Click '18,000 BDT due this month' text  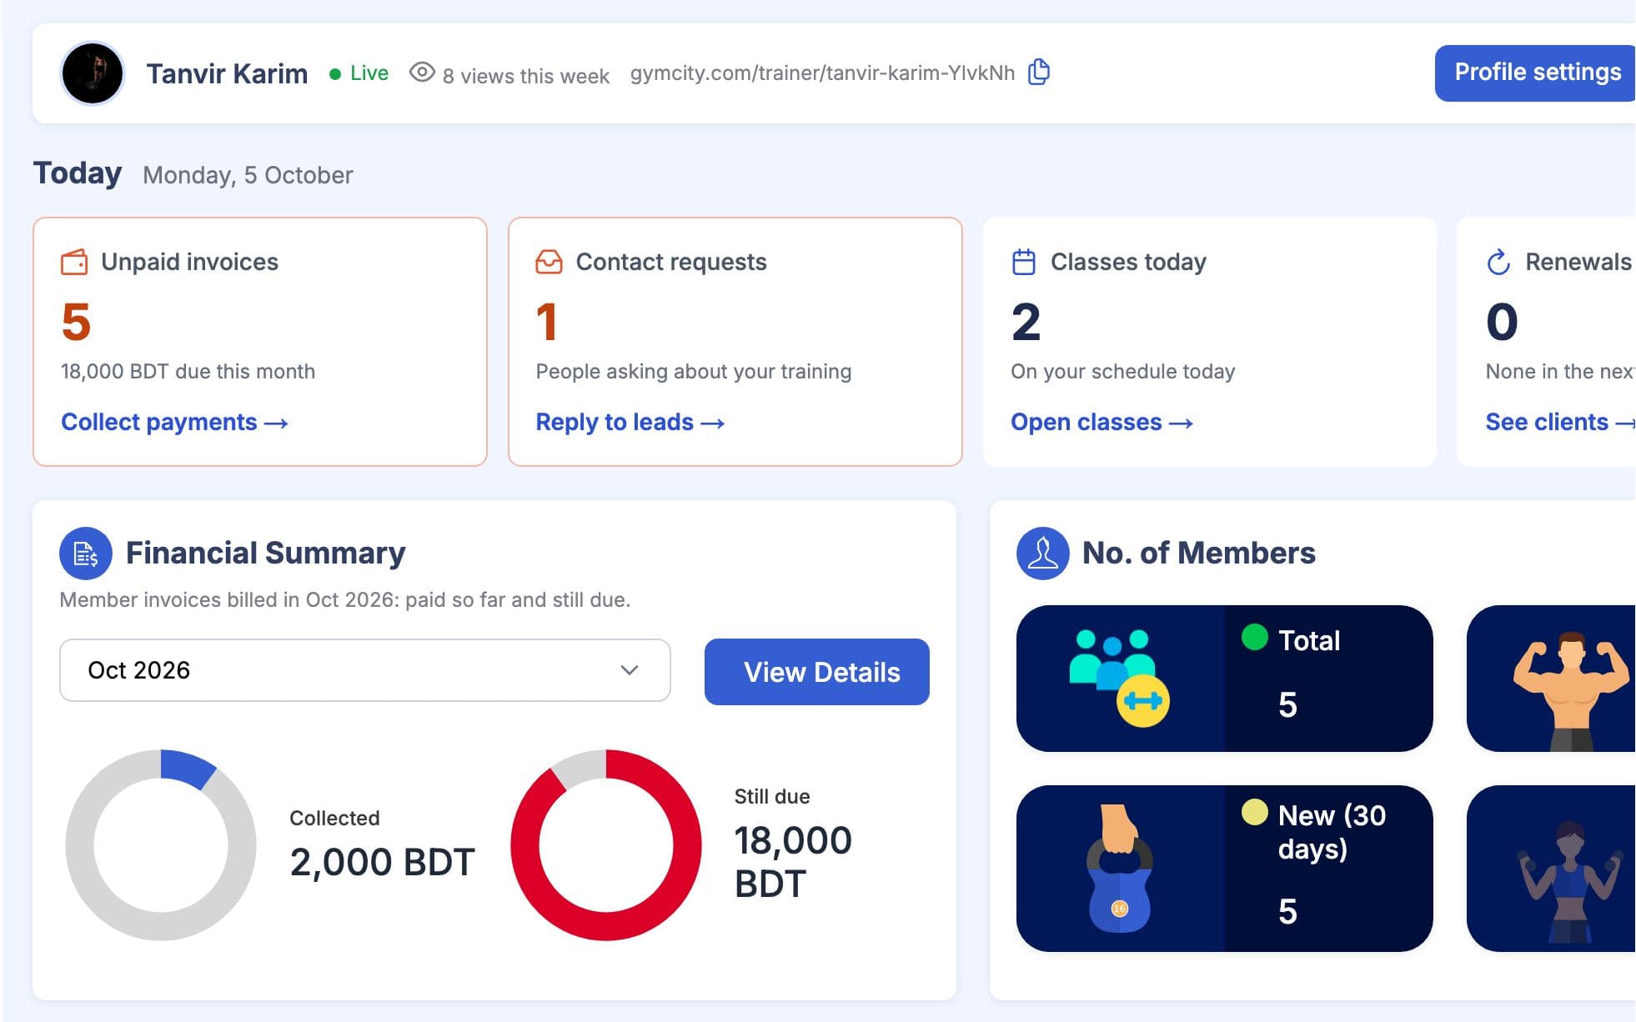pos(188,371)
